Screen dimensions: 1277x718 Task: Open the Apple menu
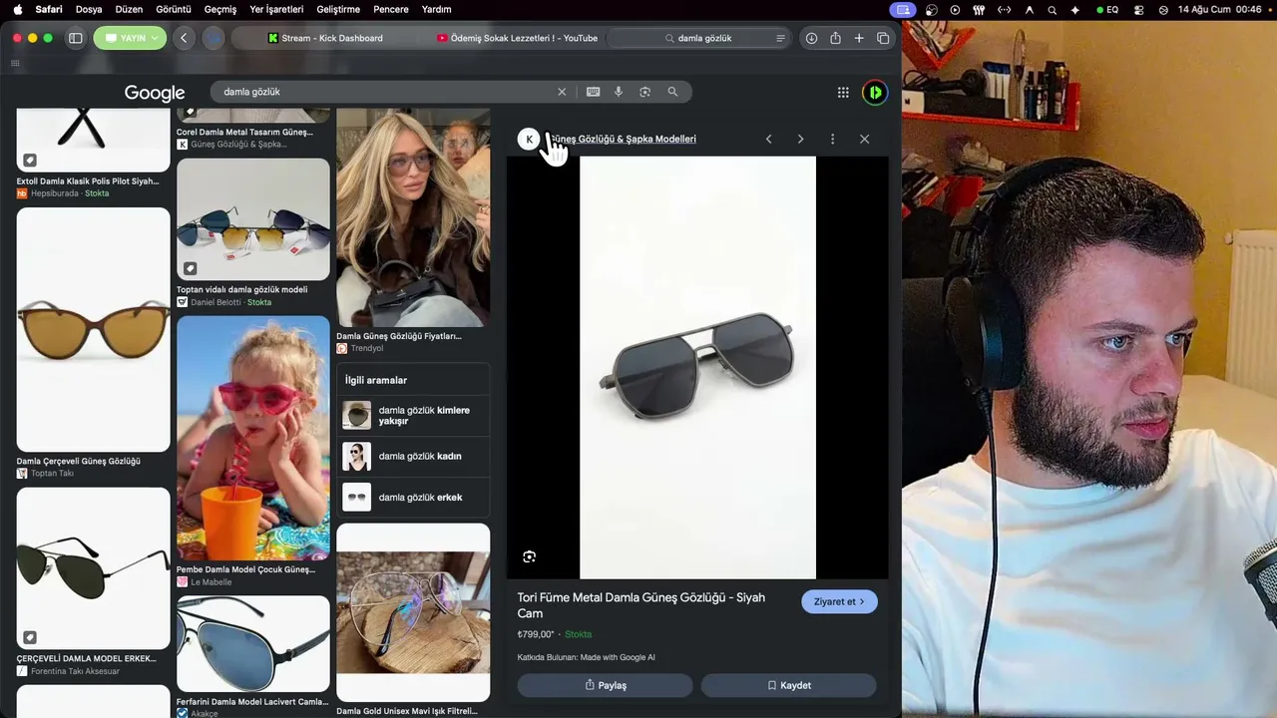[x=17, y=9]
